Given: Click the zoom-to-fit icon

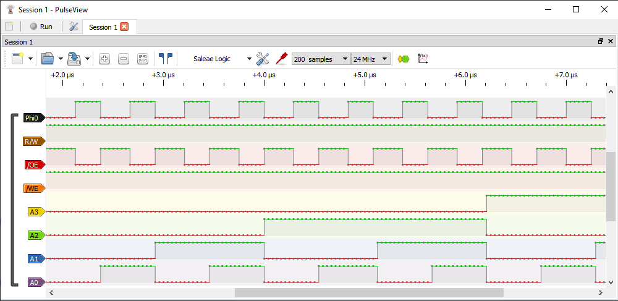Looking at the screenshot, I should (x=143, y=59).
